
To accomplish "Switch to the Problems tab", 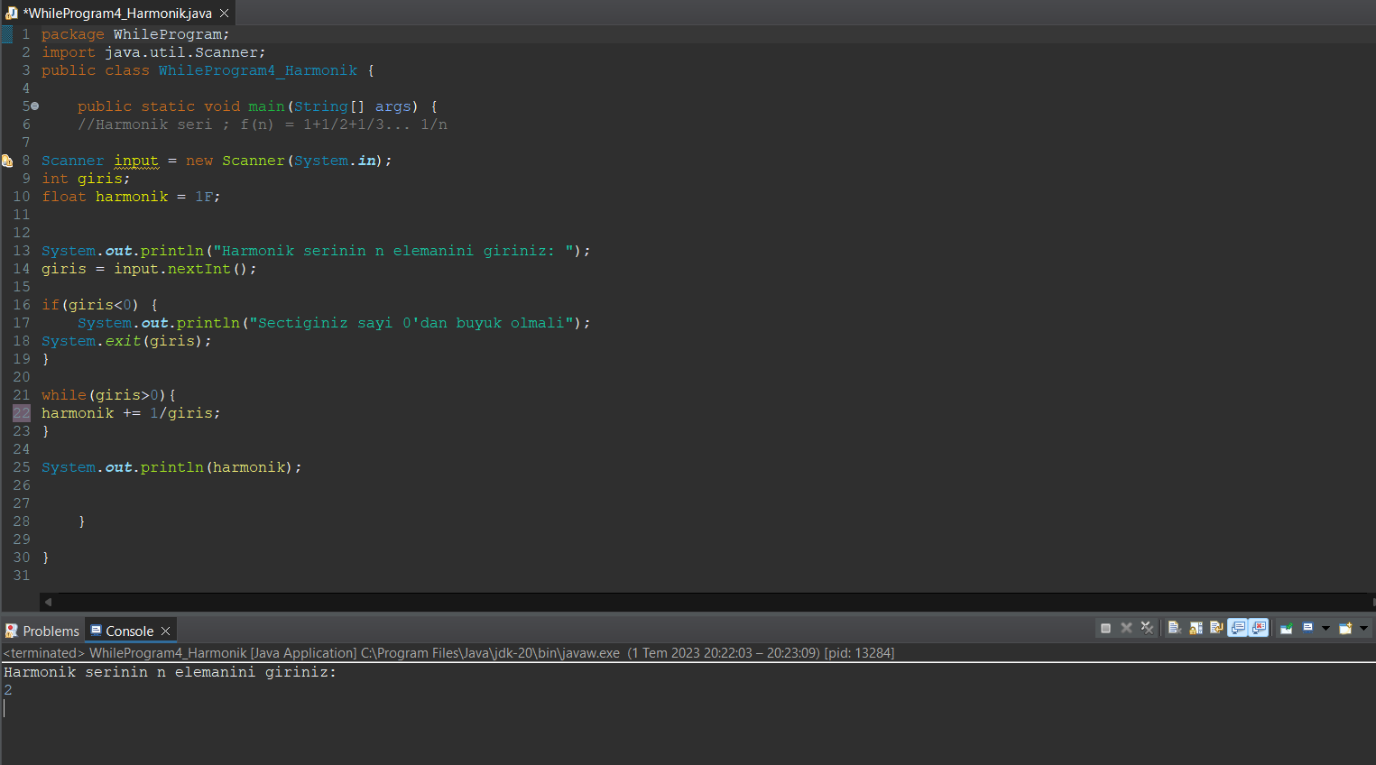I will click(x=42, y=631).
